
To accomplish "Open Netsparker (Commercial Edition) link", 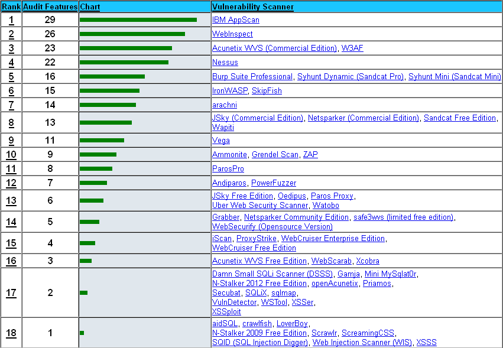I will [364, 118].
